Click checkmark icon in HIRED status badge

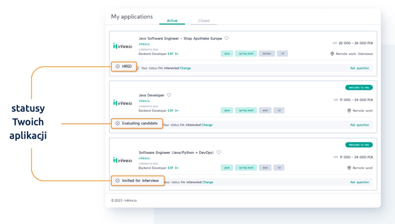coord(117,66)
